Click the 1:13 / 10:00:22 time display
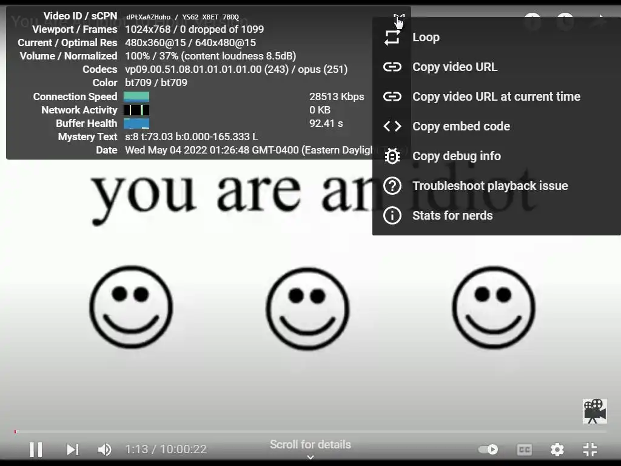 [x=166, y=450]
